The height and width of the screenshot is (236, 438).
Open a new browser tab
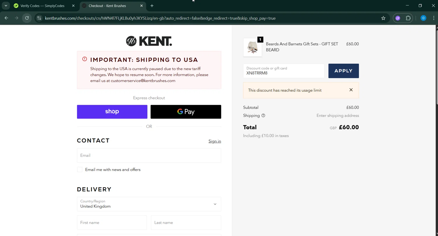pos(152,6)
